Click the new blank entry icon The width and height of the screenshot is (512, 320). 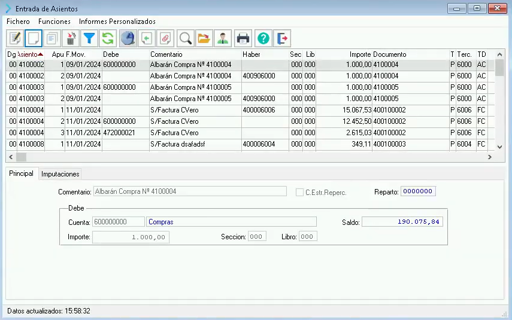[34, 38]
